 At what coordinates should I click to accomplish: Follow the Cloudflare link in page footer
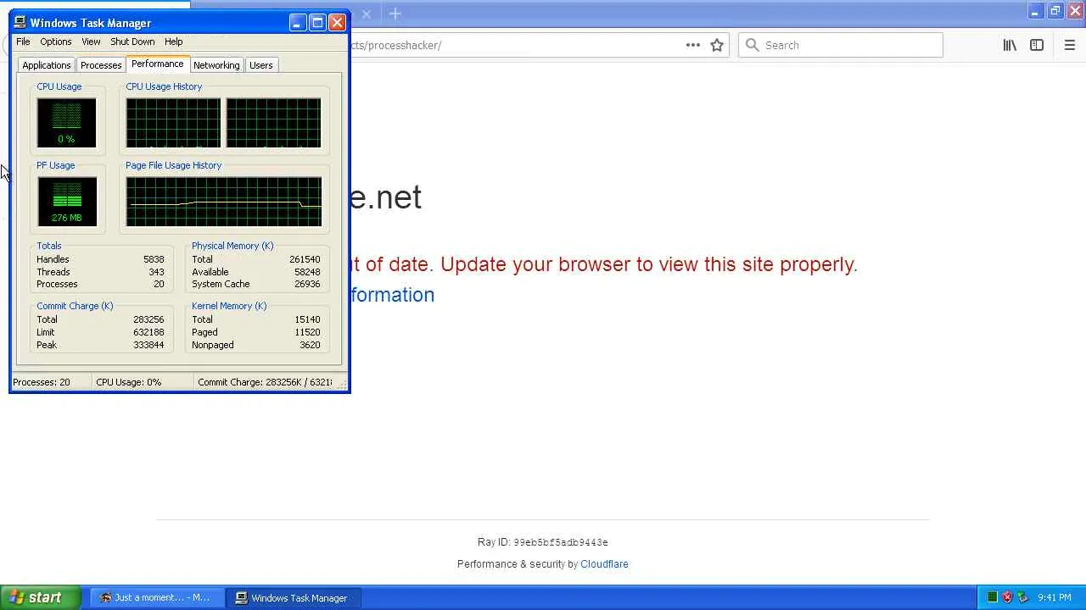604,564
